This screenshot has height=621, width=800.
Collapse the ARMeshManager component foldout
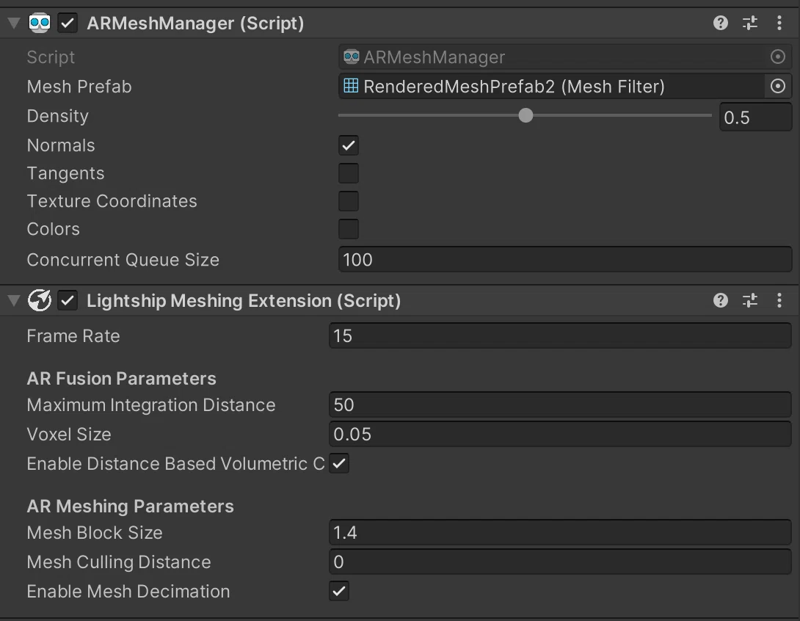[x=14, y=23]
